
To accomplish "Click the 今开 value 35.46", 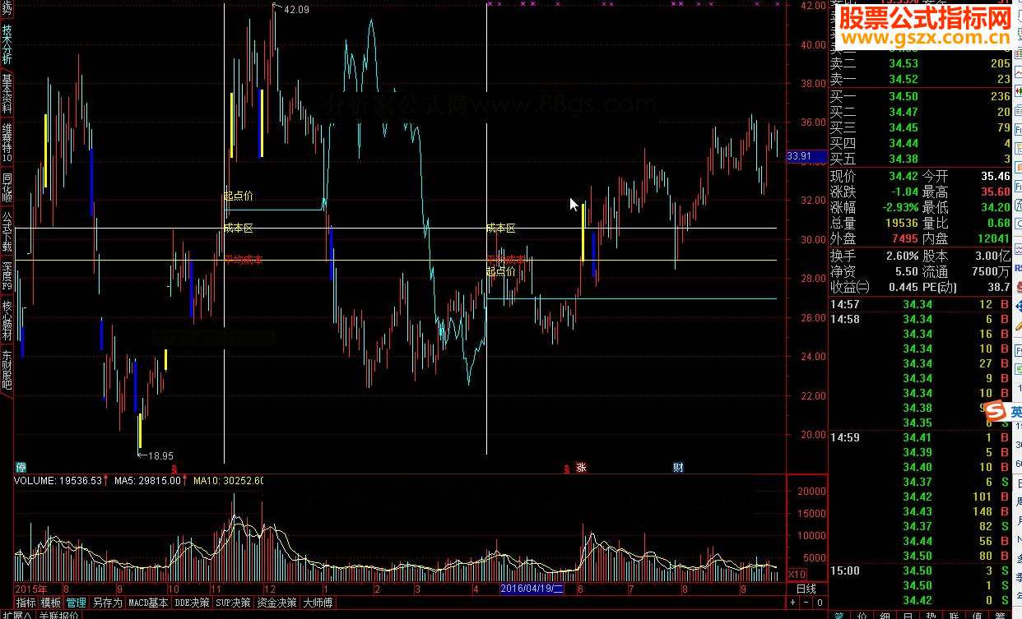I will click(994, 176).
